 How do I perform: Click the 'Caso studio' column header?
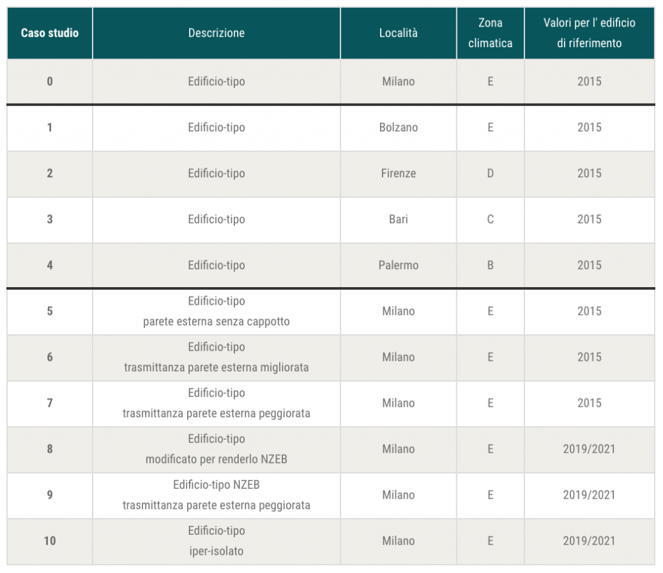(x=50, y=33)
